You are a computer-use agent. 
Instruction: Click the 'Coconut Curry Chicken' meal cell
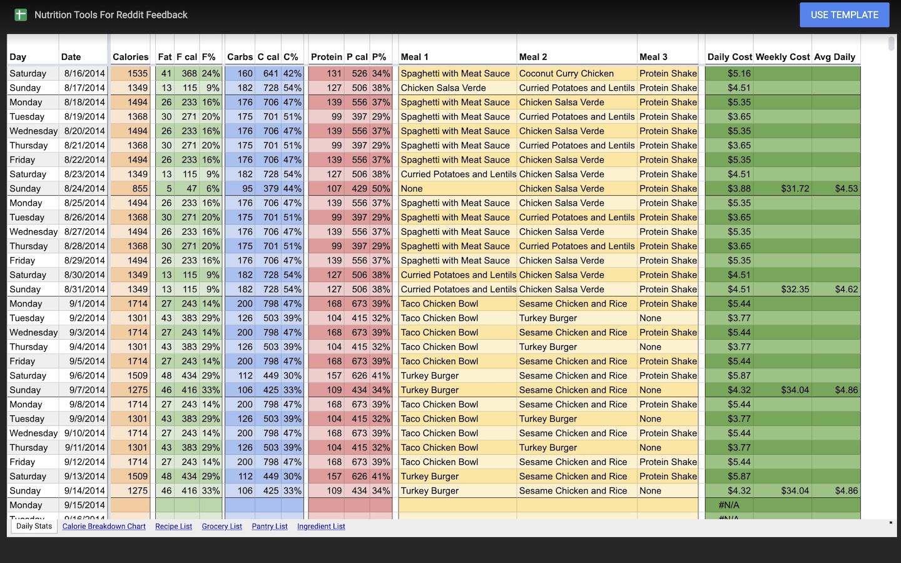point(577,73)
